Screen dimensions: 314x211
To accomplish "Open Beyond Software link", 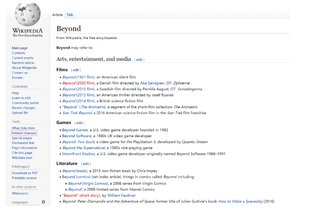I will coord(77,136).
